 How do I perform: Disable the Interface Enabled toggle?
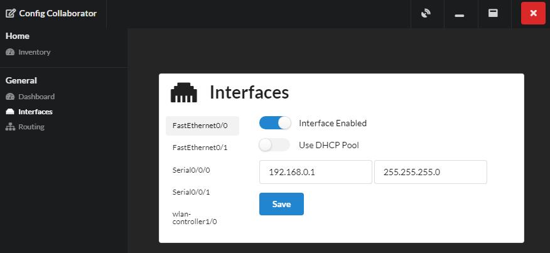[x=275, y=123]
